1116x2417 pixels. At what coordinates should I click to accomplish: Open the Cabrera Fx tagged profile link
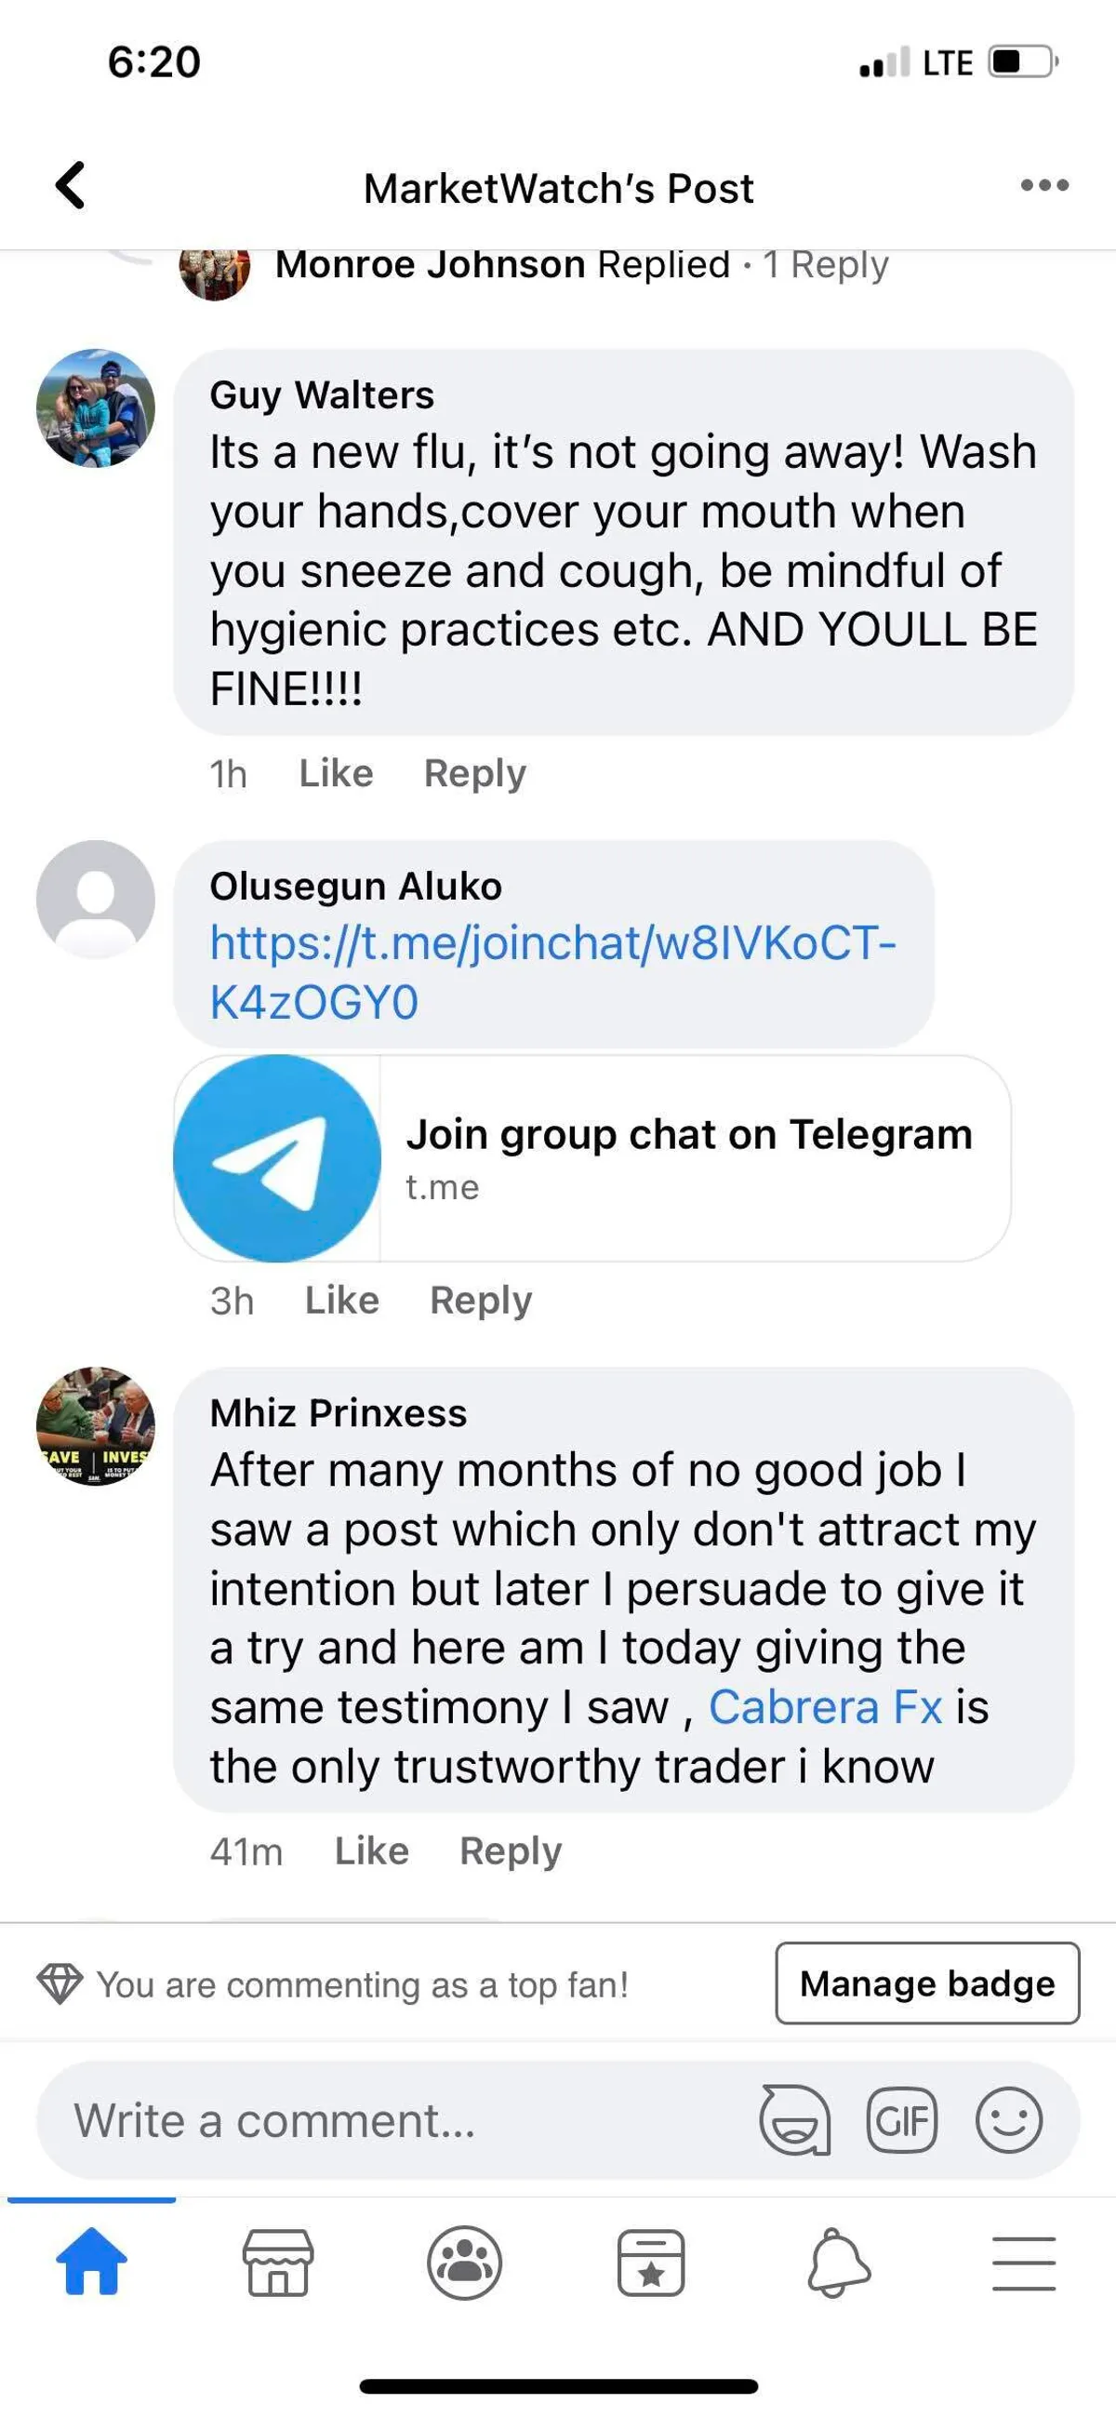824,1706
